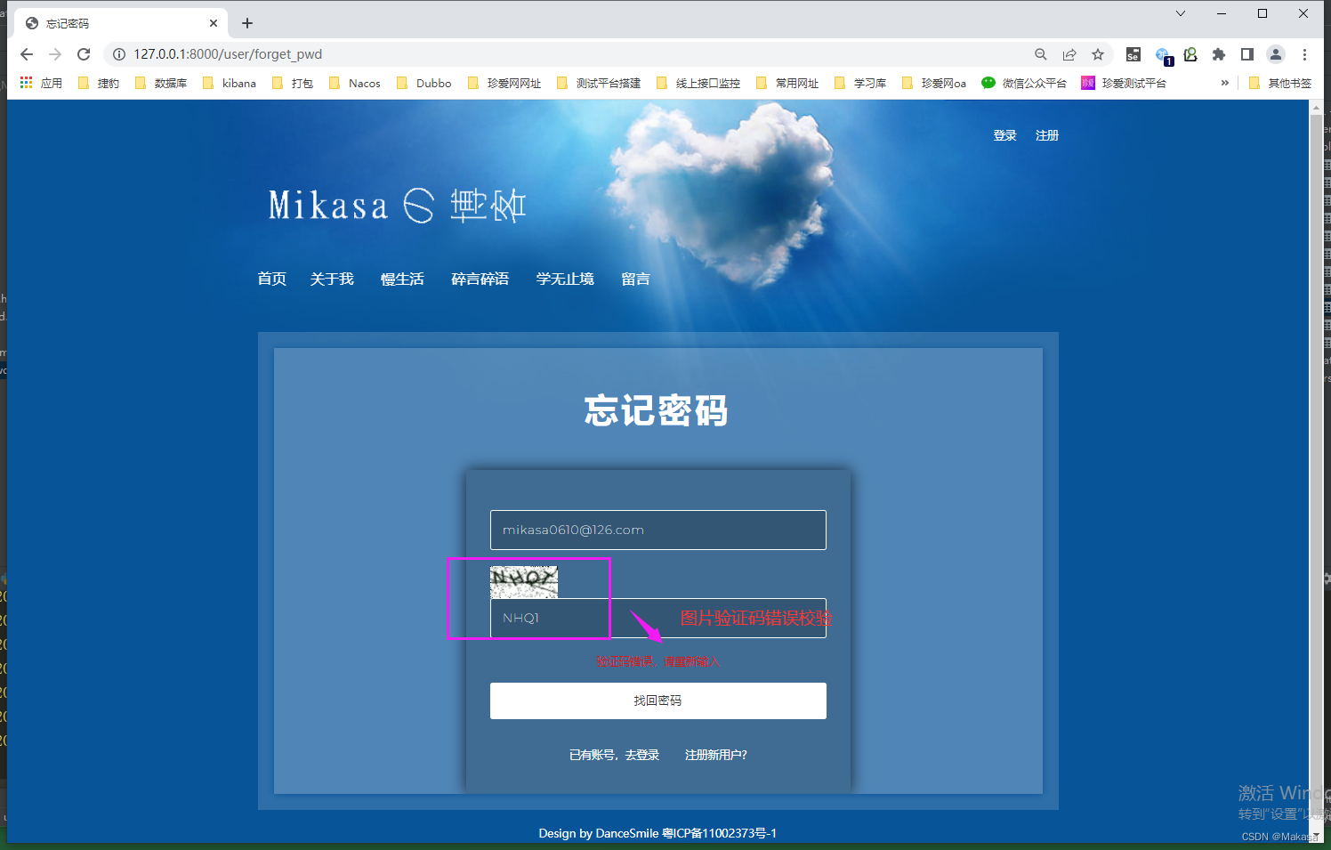1331x850 pixels.
Task: Open the Selenium IDE extension
Action: click(x=1133, y=54)
